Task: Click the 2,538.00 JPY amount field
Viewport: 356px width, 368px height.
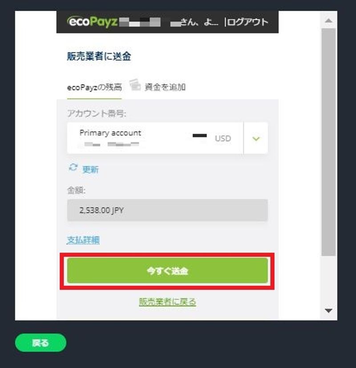Action: click(x=167, y=210)
